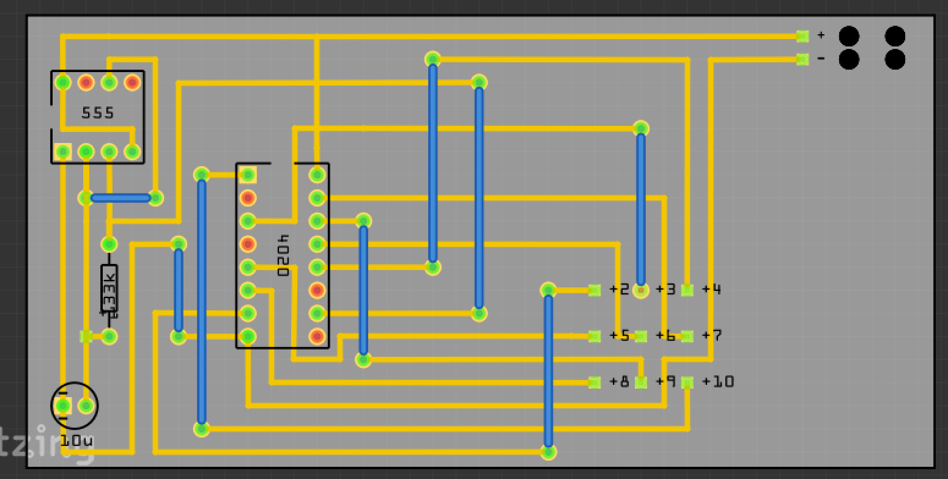Click the square pad of the 10u capacitor
The height and width of the screenshot is (479, 948).
62,406
